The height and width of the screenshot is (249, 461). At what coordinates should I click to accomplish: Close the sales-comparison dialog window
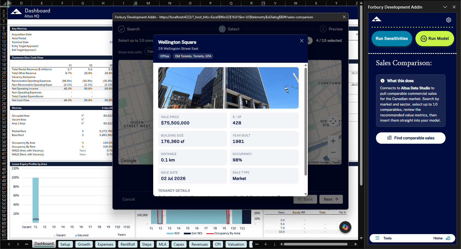344,17
